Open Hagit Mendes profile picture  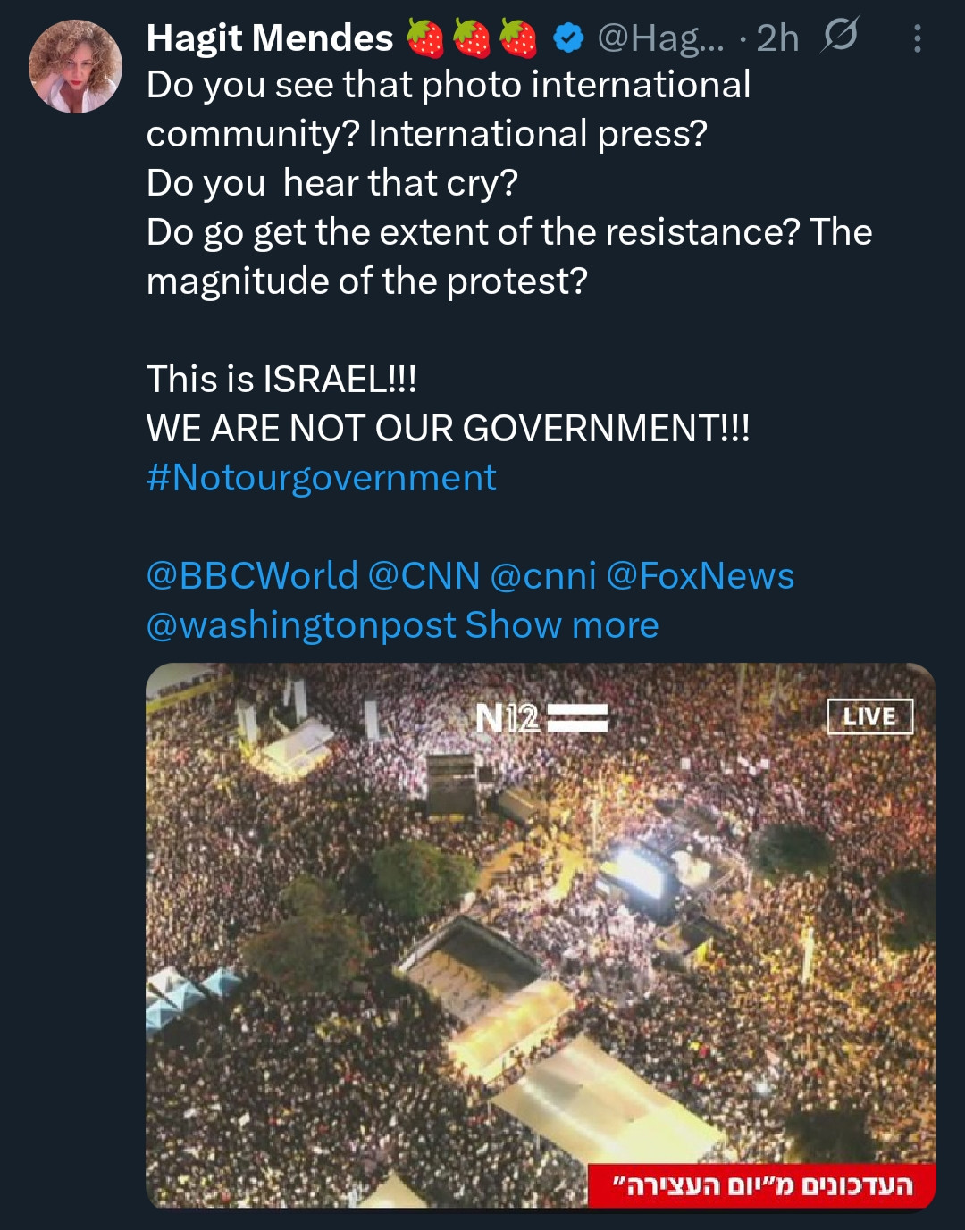(x=75, y=67)
